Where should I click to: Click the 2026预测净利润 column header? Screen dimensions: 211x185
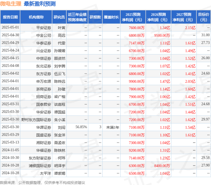point(158,17)
